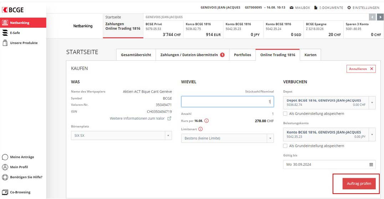Select Konto BCGE 1816 0 SGD tile
Screen dimensions: 384x199
point(283,29)
